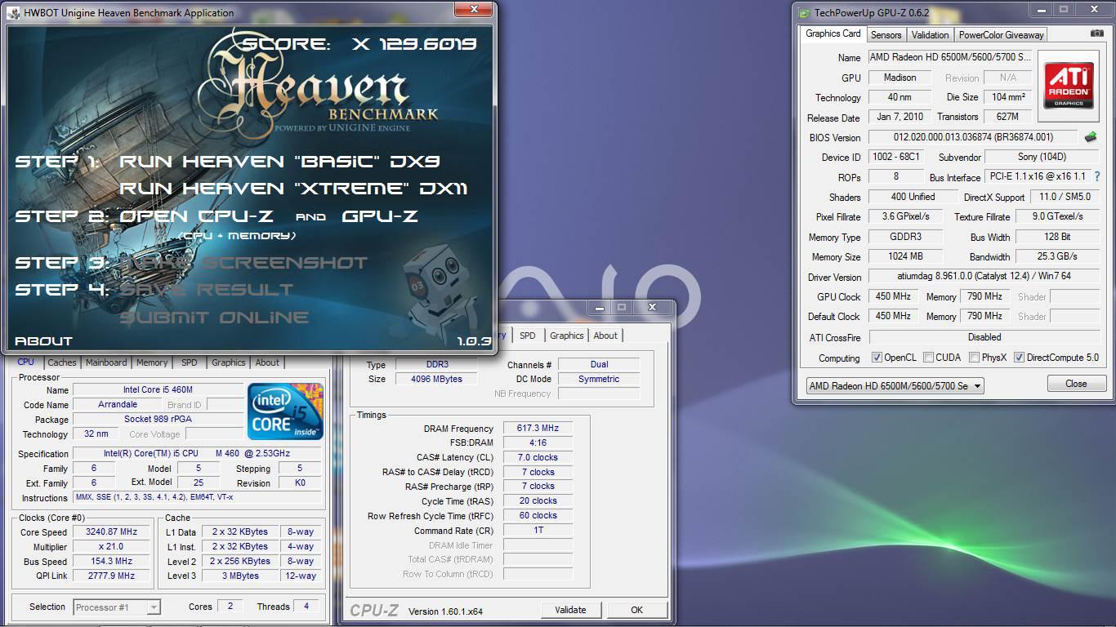Run Heaven "Xtreme" DX11 benchmark
Image resolution: width=1116 pixels, height=627 pixels.
293,189
